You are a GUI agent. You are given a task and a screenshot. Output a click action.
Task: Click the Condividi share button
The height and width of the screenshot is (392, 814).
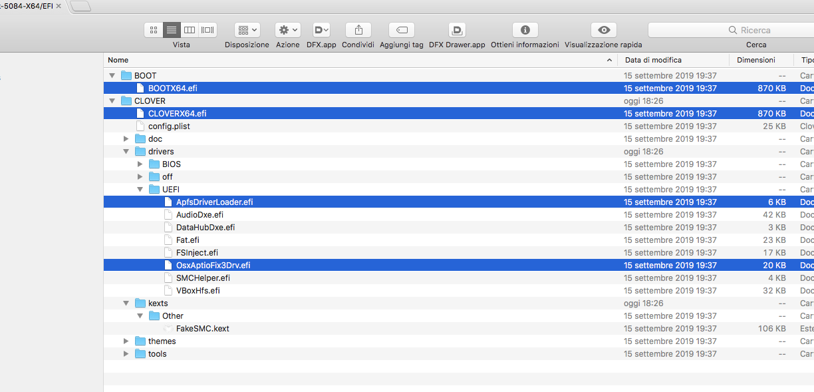click(358, 30)
